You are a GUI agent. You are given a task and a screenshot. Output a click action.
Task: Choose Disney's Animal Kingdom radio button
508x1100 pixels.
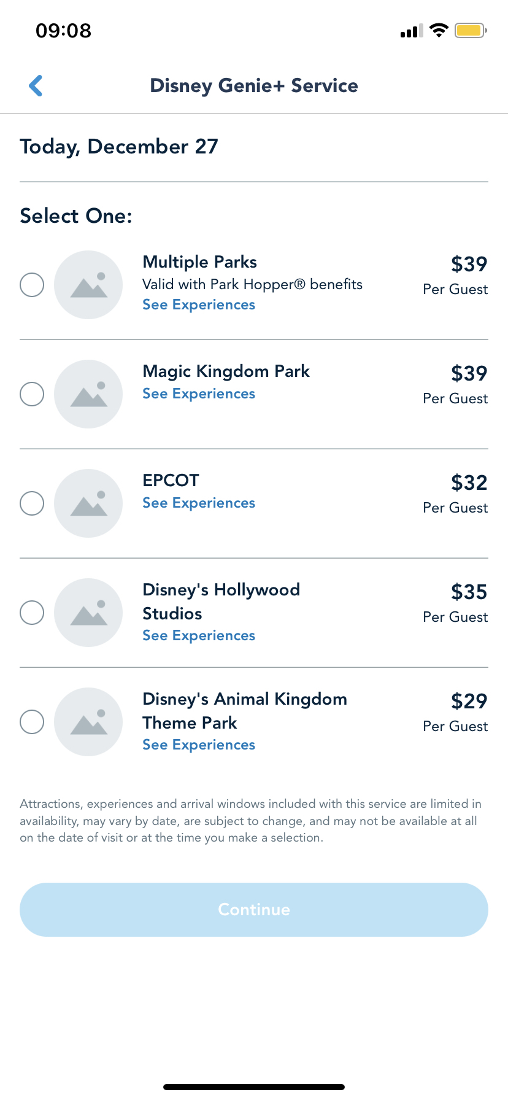pyautogui.click(x=32, y=722)
